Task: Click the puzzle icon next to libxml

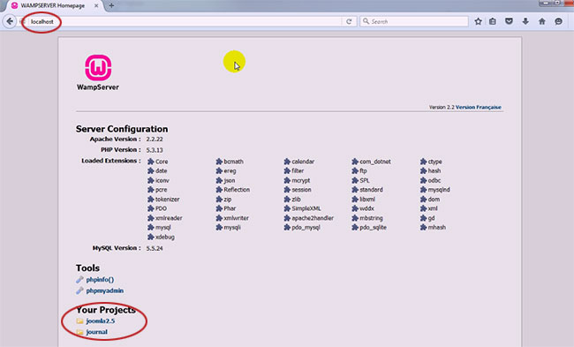Action: (x=355, y=200)
